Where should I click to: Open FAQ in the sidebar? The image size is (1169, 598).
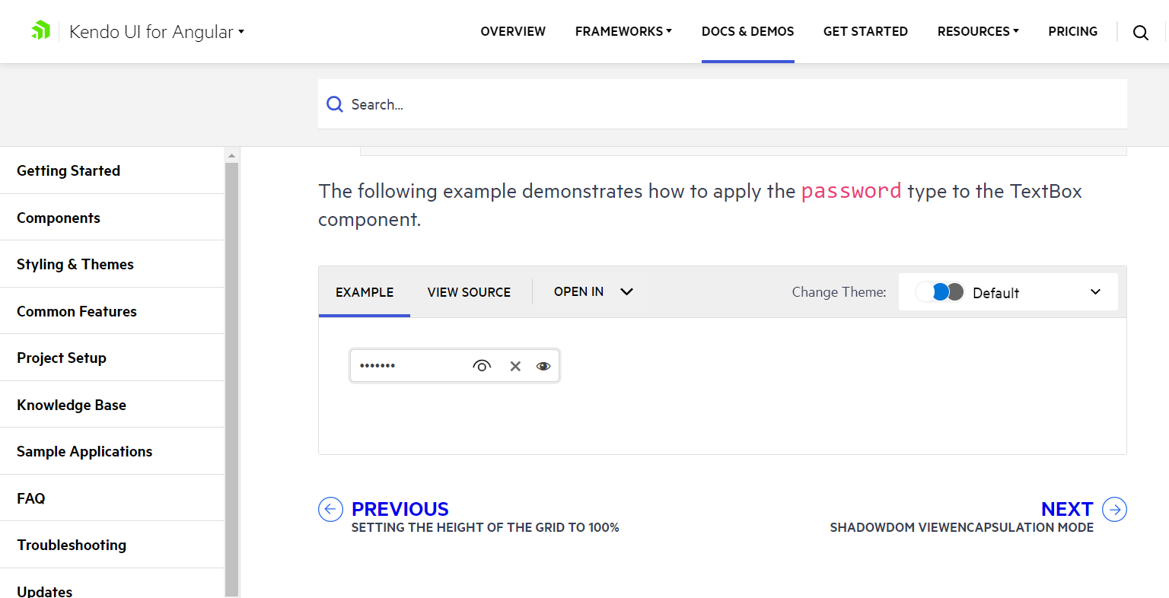pyautogui.click(x=112, y=498)
